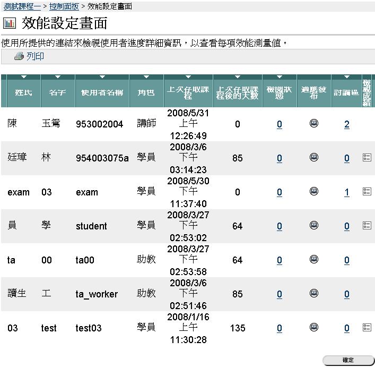Click adaptive release icon in student row

[313, 226]
